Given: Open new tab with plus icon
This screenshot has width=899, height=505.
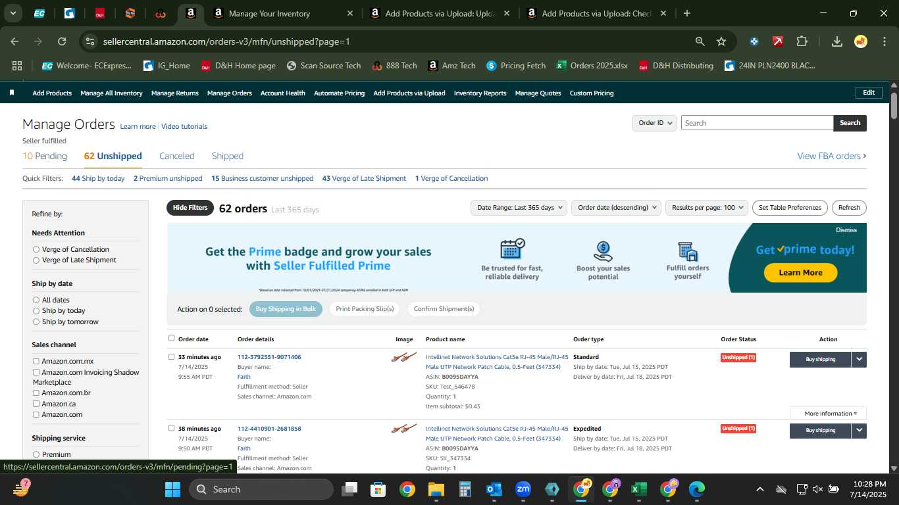Looking at the screenshot, I should pos(687,13).
